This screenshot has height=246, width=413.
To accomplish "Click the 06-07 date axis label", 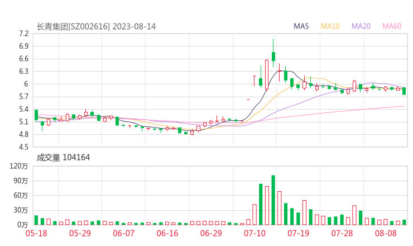I will click(124, 233).
